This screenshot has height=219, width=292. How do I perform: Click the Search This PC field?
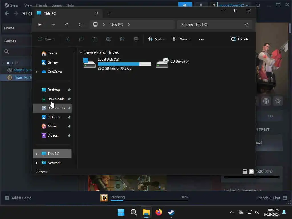[215, 25]
